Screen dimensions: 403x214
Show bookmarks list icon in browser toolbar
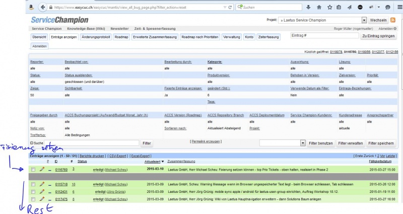(x=339, y=7)
